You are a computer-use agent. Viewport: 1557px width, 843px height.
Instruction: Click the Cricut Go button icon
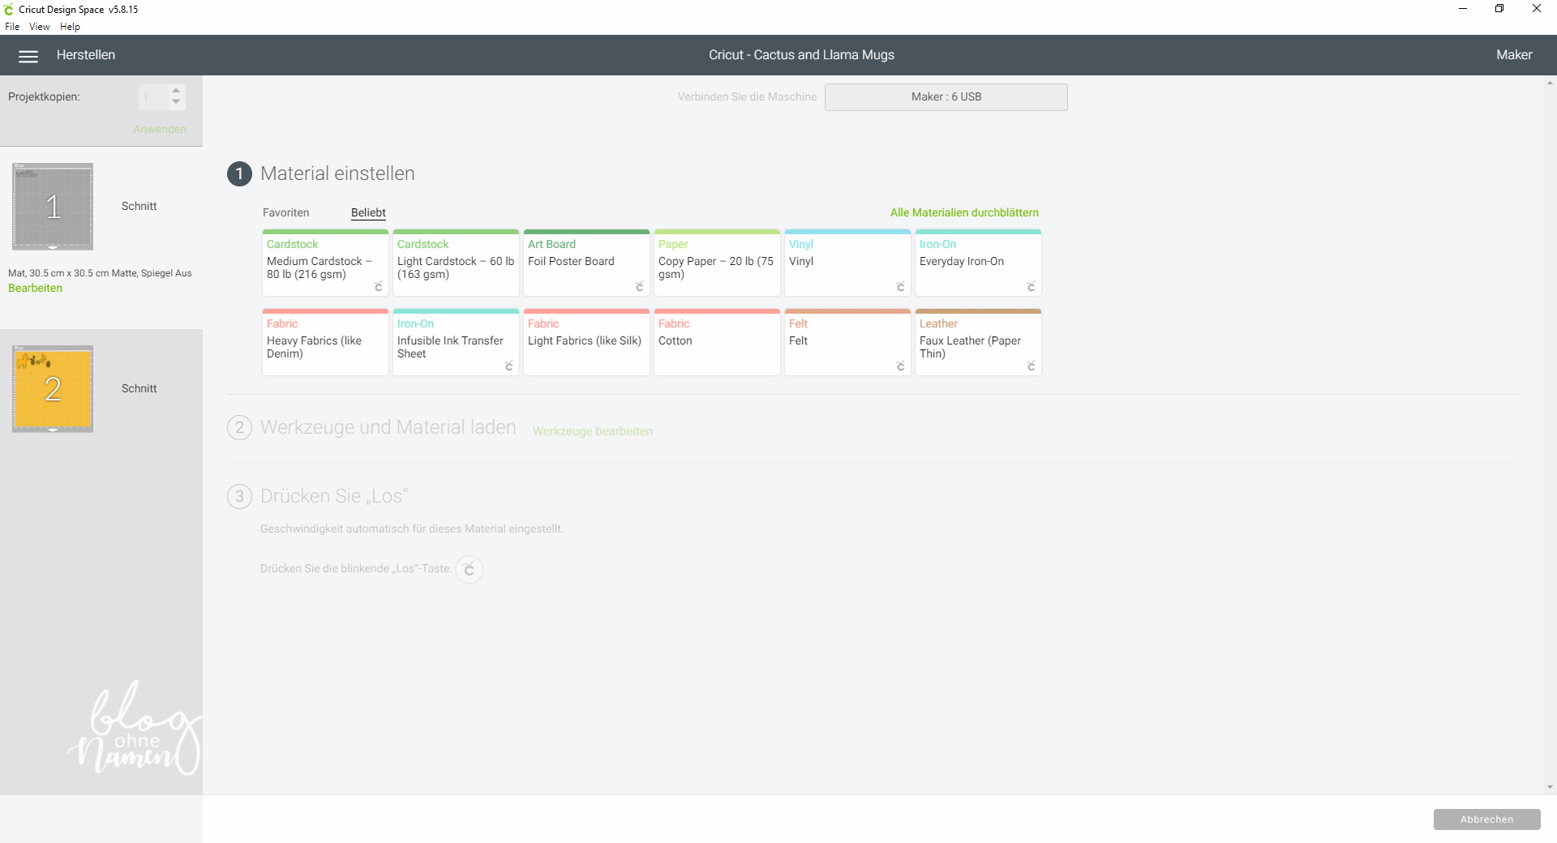coord(469,569)
